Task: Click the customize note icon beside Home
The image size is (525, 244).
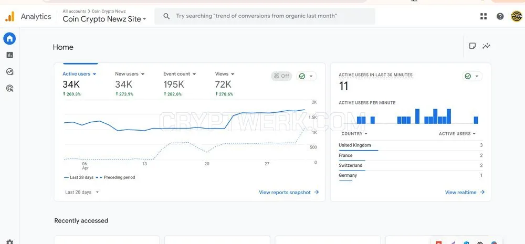Action: point(472,46)
